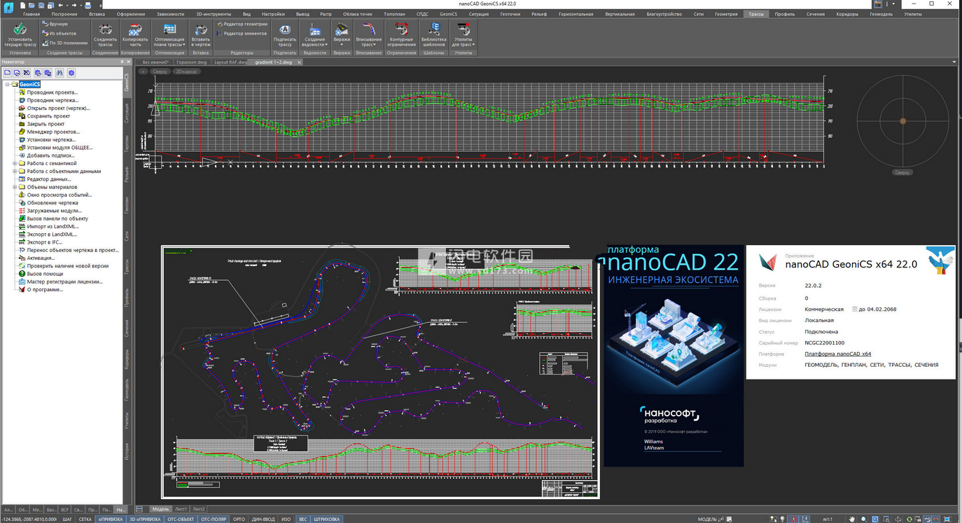Click Вставить в чертеж icon
This screenshot has width=962, height=523.
pos(200,34)
